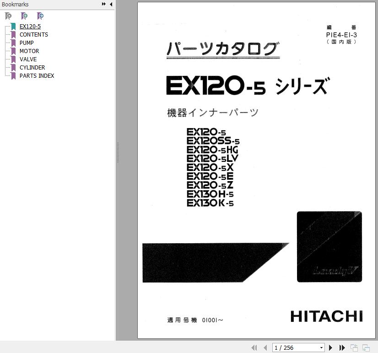
Task: Click the EX120SS-5 model name on the cover
Action: coord(213,141)
